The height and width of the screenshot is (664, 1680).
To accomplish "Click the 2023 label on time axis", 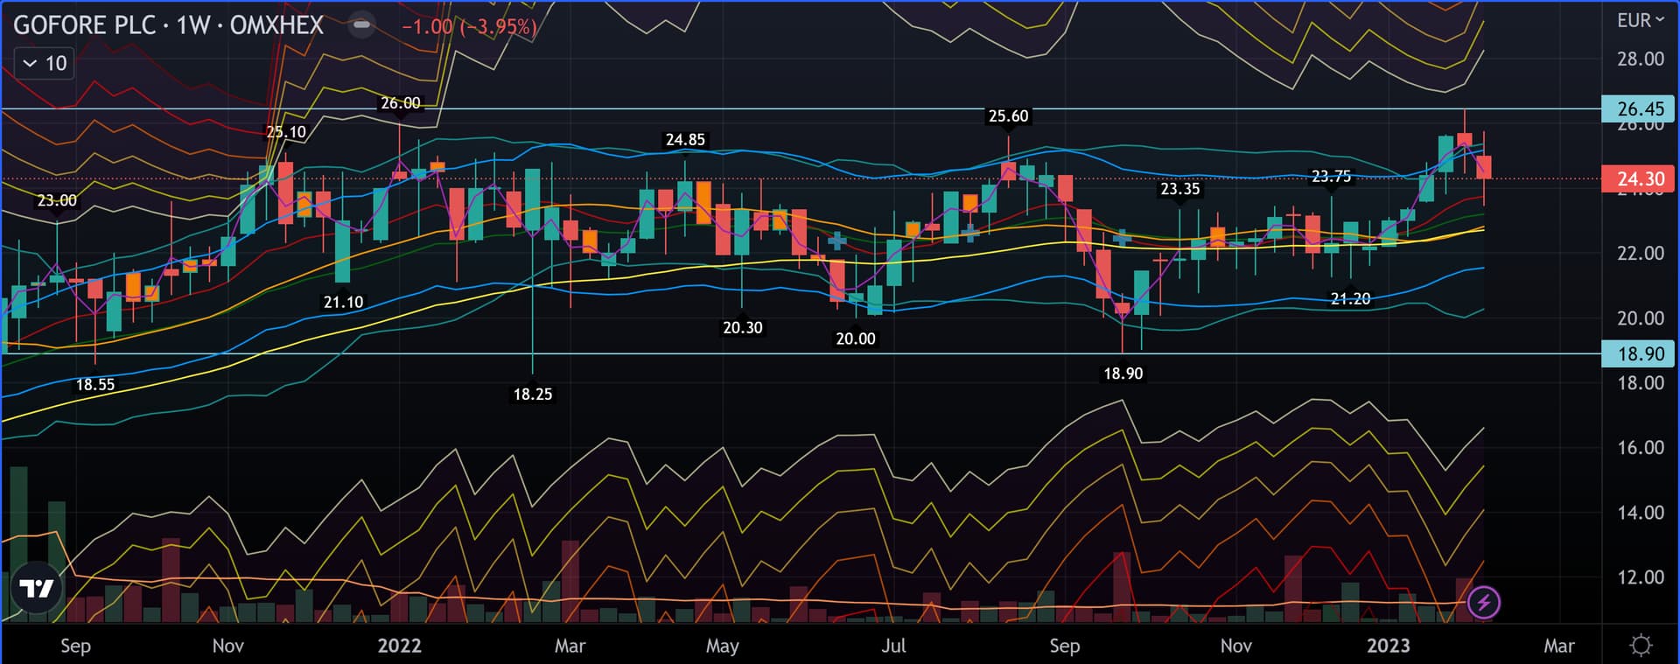I will coord(1388,646).
